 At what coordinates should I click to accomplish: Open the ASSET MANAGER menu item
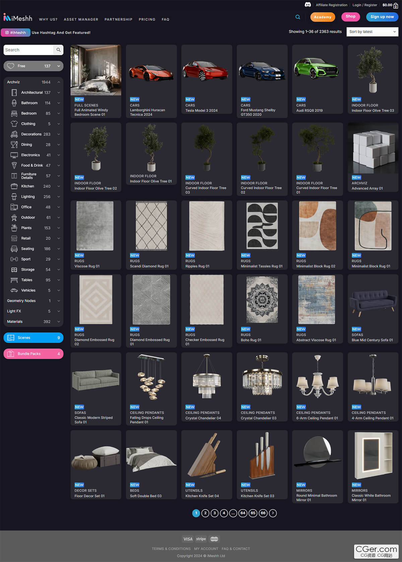point(81,19)
